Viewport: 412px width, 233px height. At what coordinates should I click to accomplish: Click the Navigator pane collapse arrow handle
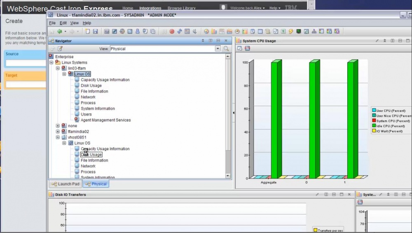point(234,113)
